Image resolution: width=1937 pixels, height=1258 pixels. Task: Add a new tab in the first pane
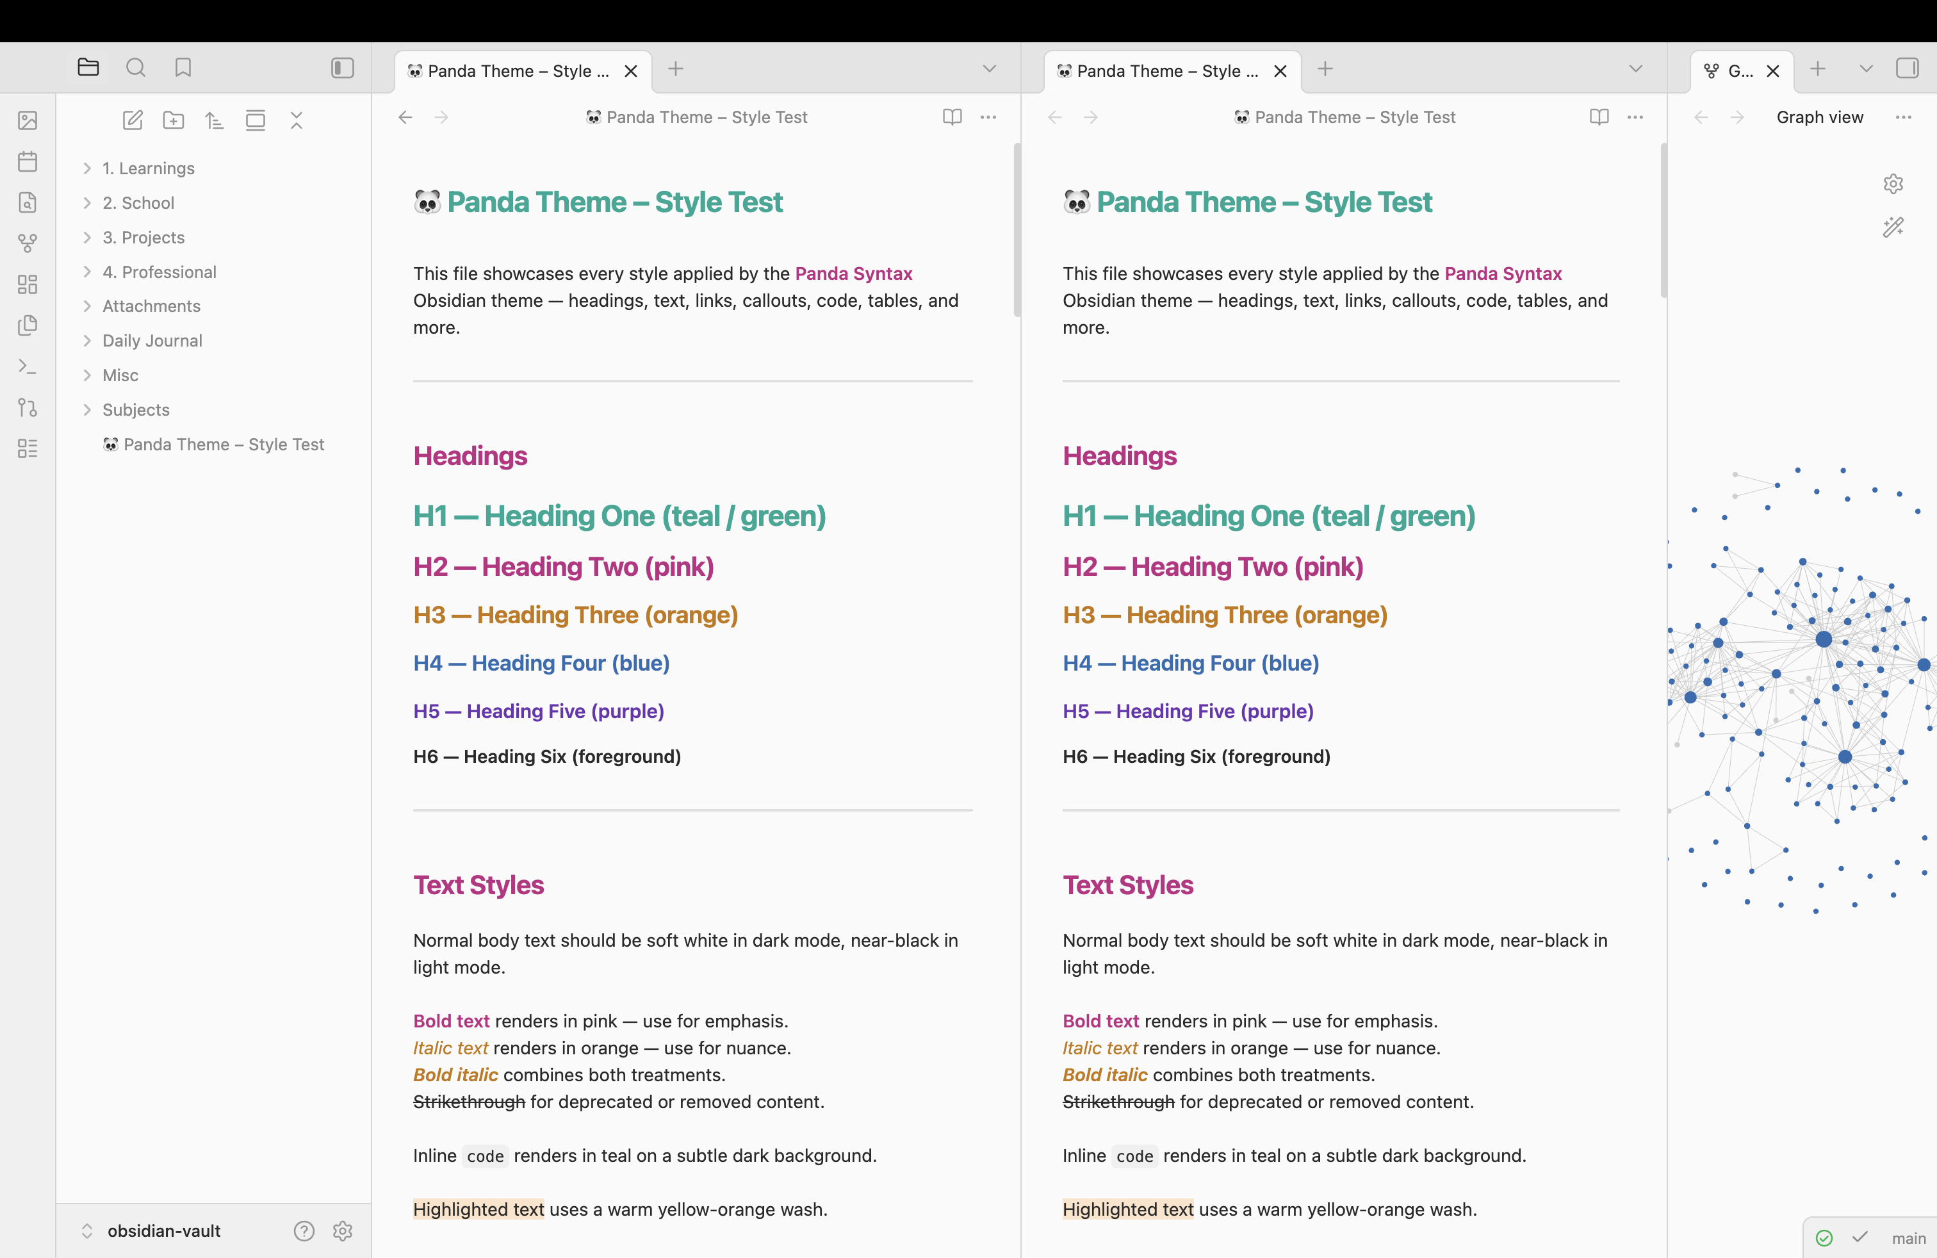pyautogui.click(x=676, y=69)
